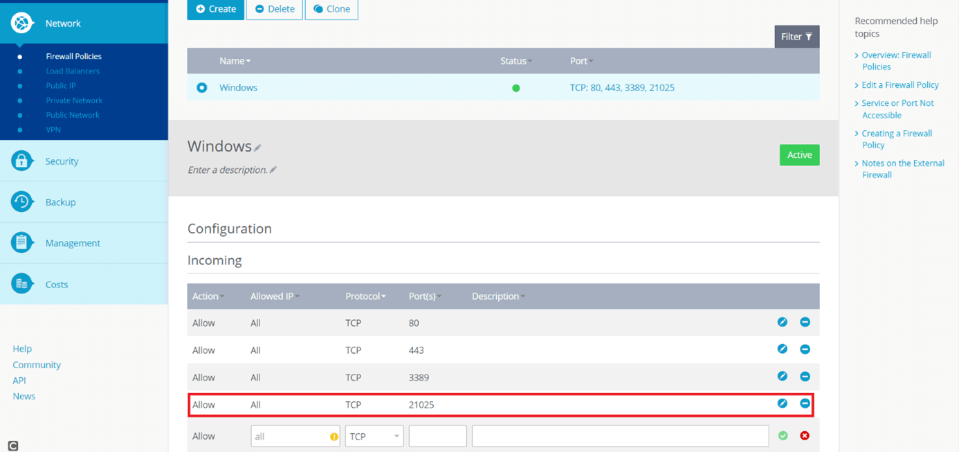
Task: Click the API link in sidebar
Action: coord(19,381)
